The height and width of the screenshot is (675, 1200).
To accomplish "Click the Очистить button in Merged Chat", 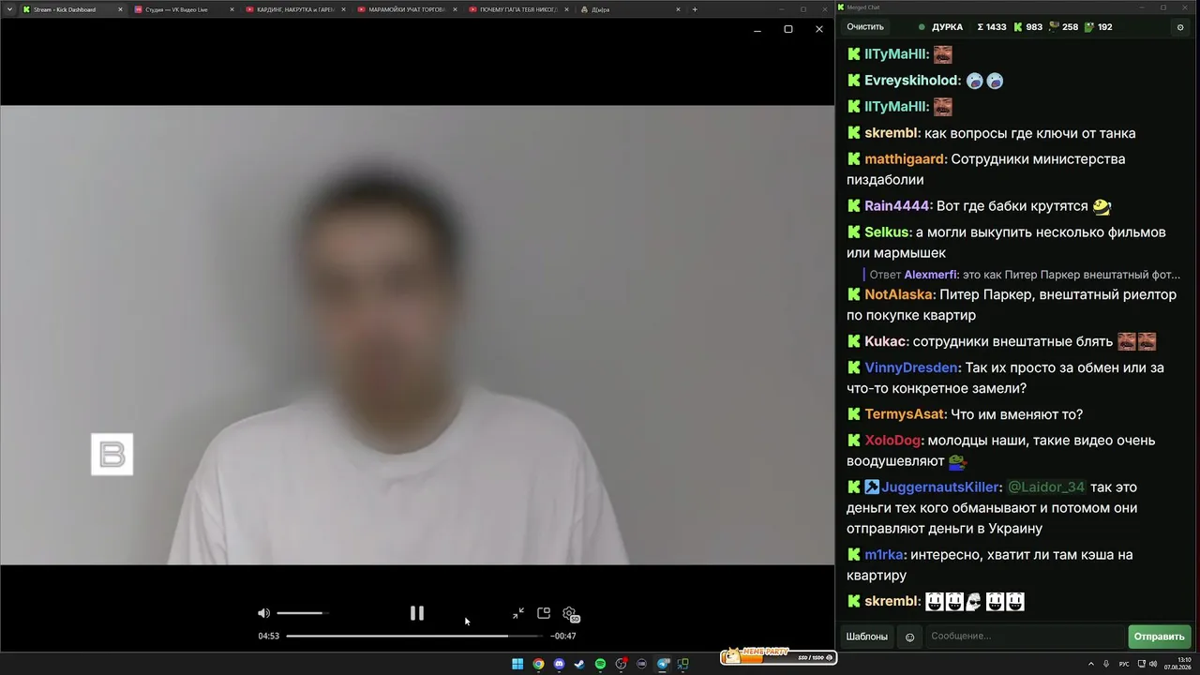I will click(865, 27).
